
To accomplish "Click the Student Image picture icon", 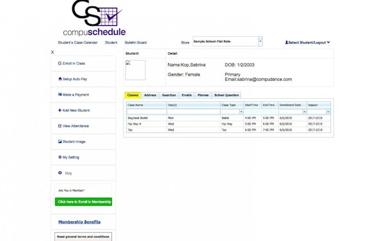I will tap(60, 141).
